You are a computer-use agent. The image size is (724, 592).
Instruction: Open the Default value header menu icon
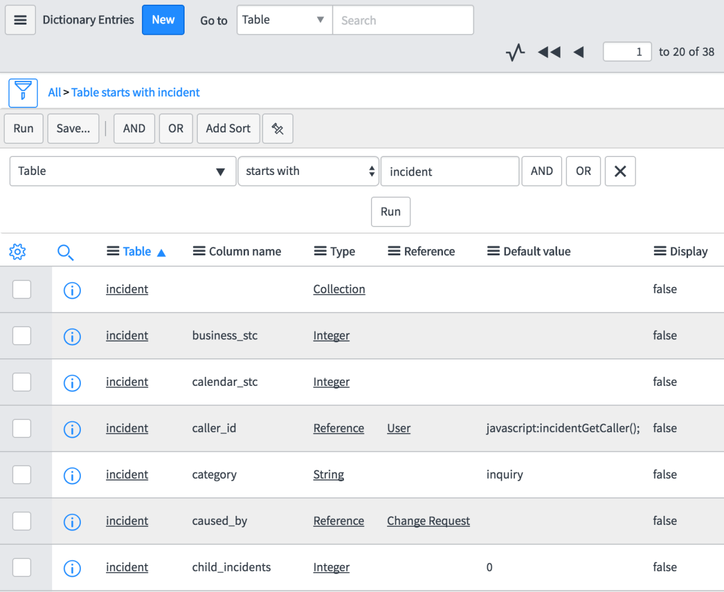[493, 251]
